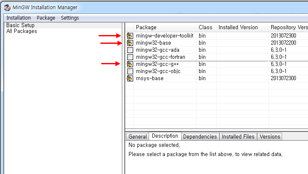Click repository version 2013072300 for mingw-developer-toolkit
This screenshot has width=308, height=174.
(x=283, y=36)
